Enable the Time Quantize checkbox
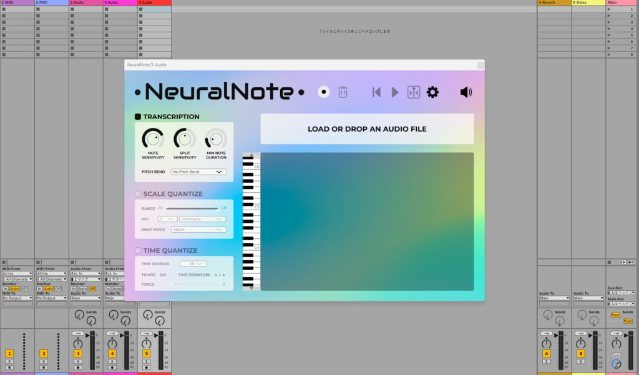The image size is (639, 375). [138, 251]
